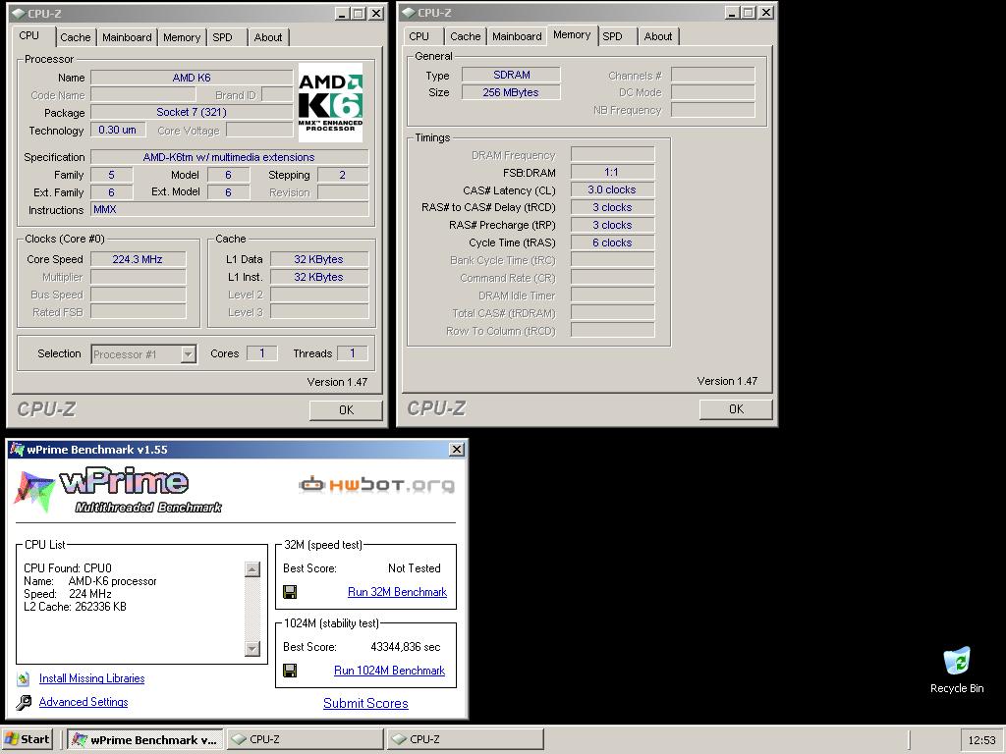Switch to Cache tab in left CPU-Z window
Screen dimensions: 1006x754
tap(75, 37)
